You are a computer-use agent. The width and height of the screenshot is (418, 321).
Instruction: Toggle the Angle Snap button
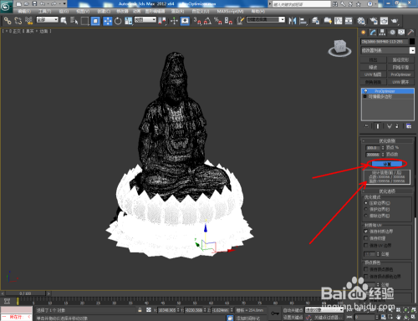click(207, 21)
